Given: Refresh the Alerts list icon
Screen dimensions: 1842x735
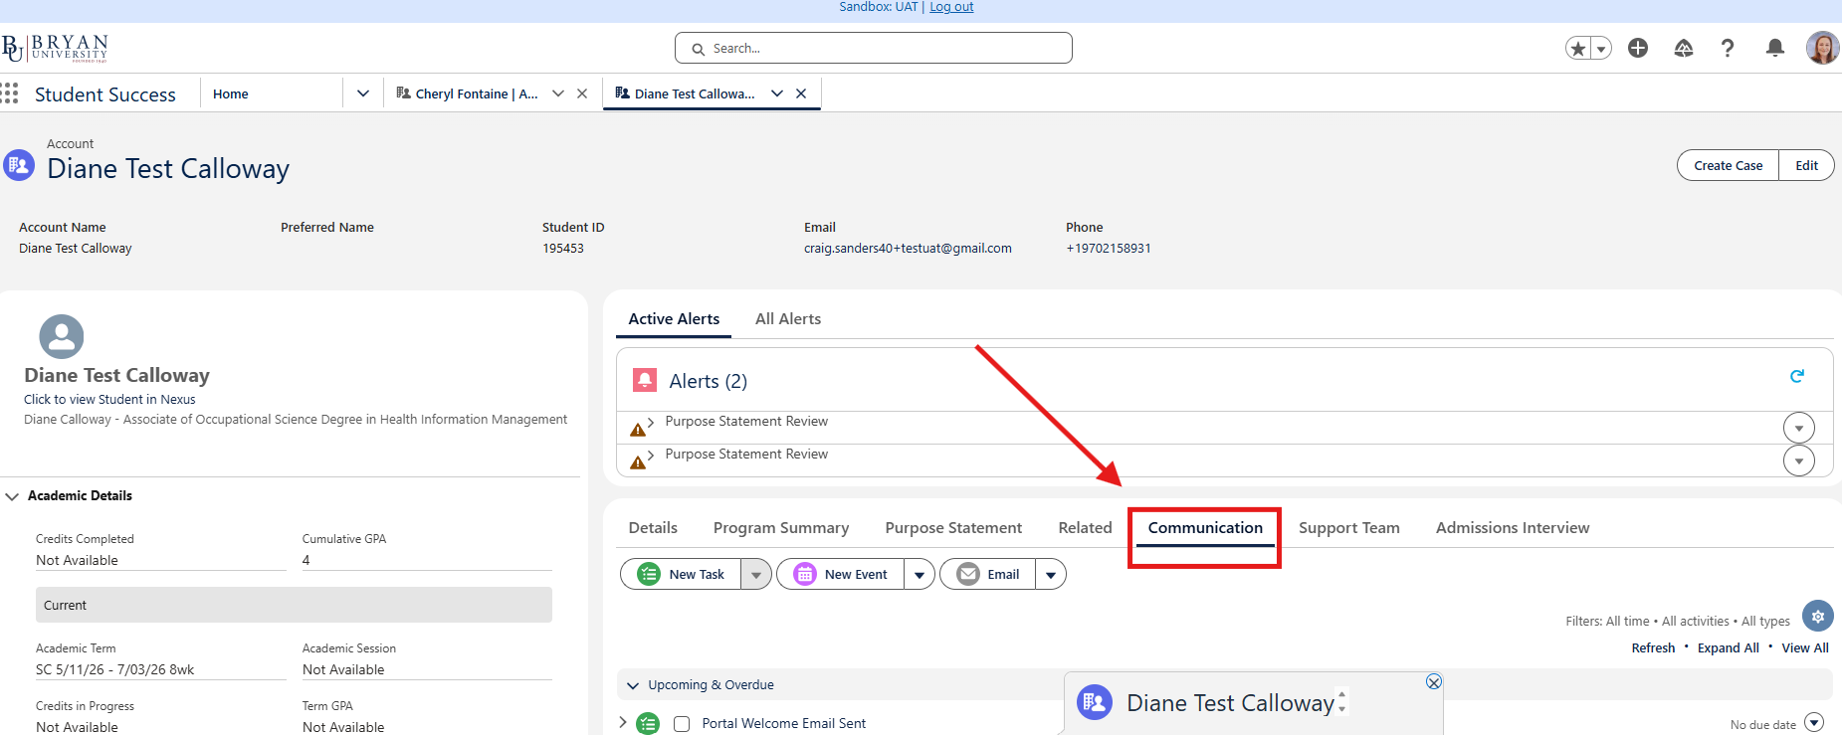Looking at the screenshot, I should point(1797,376).
